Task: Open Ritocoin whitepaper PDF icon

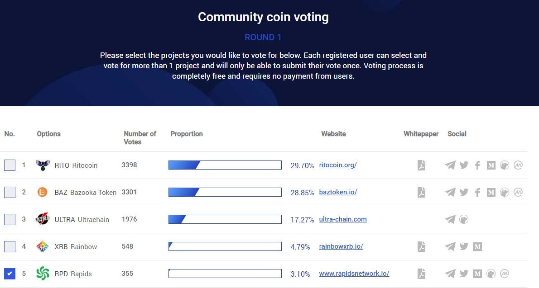Action: [421, 165]
